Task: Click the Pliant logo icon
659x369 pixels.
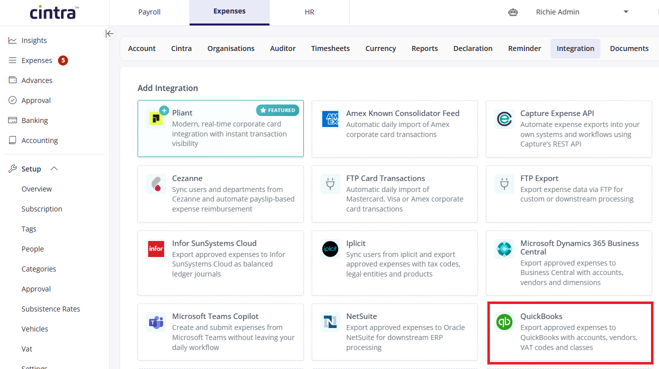Action: tap(156, 118)
